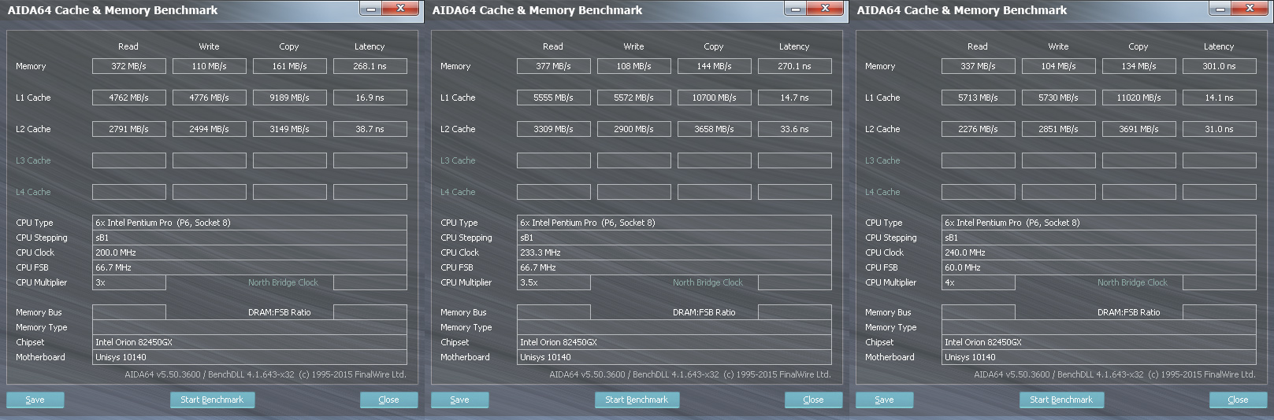Image resolution: width=1274 pixels, height=420 pixels.
Task: Select the CPU Multiplier field showing 3.5x
Action: 553,282
